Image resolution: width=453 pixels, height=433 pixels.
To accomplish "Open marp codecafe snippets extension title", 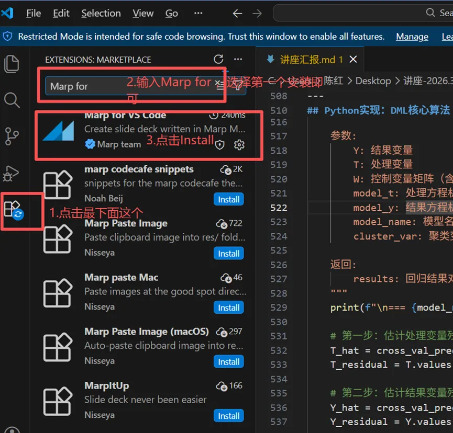I will click(x=139, y=169).
